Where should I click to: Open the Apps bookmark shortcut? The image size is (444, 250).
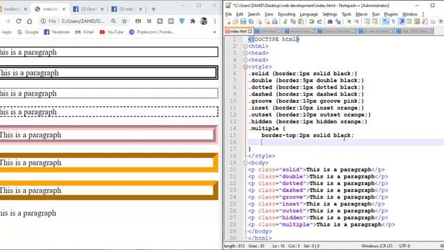coord(6,32)
